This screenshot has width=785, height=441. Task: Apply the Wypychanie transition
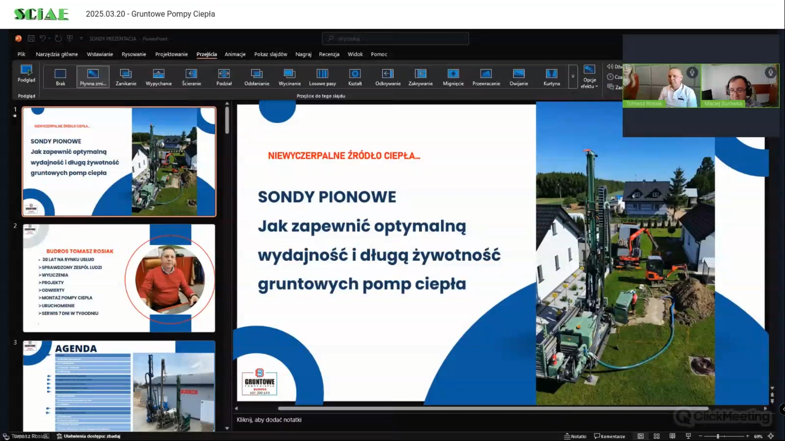159,77
